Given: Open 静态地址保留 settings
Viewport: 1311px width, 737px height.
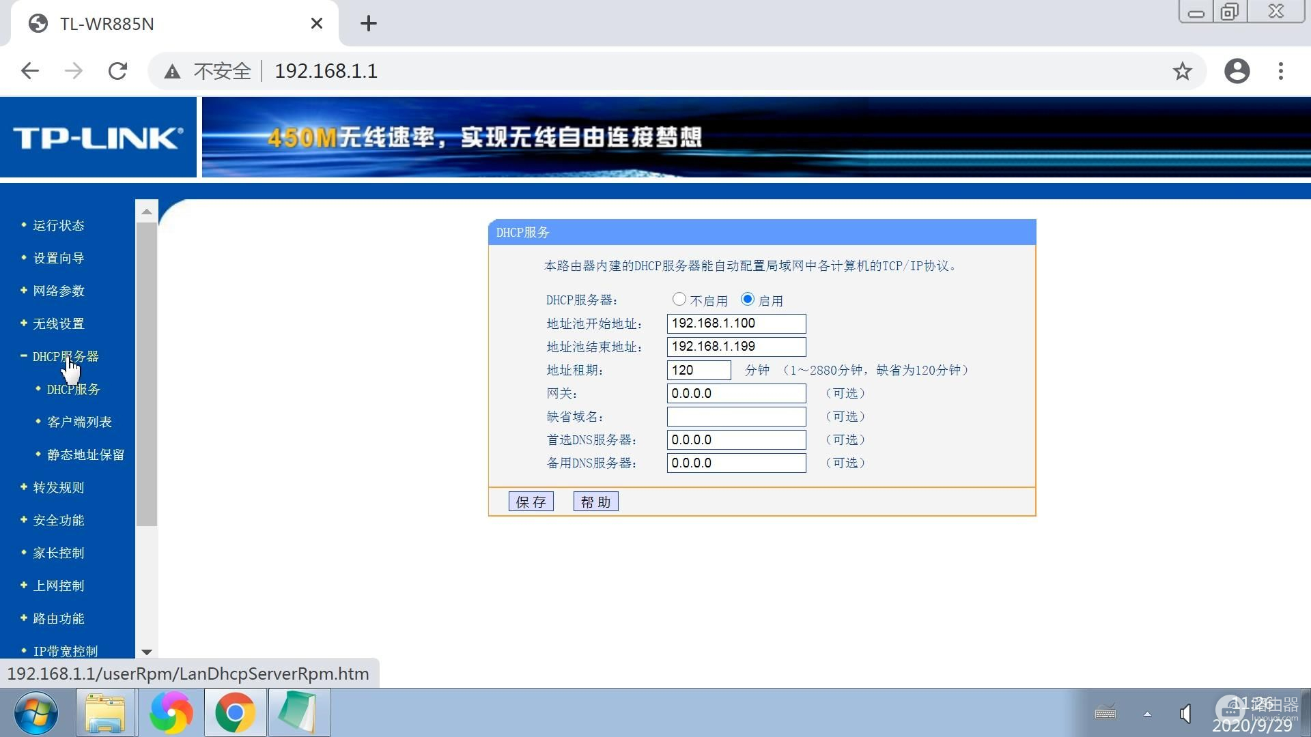Looking at the screenshot, I should point(85,454).
